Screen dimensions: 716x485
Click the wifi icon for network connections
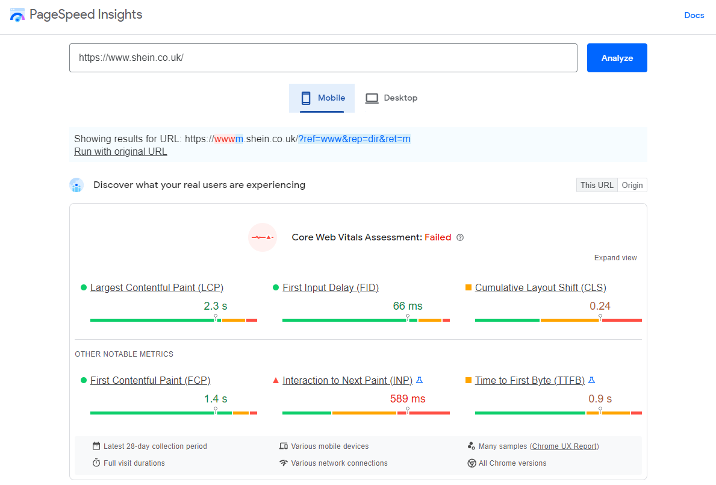tap(284, 463)
